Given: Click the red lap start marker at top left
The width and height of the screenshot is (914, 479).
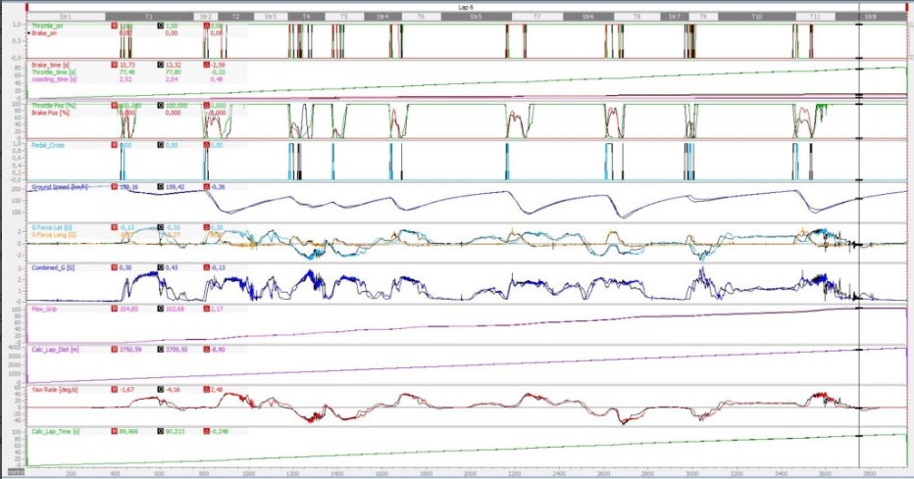Looking at the screenshot, I should (x=27, y=6).
